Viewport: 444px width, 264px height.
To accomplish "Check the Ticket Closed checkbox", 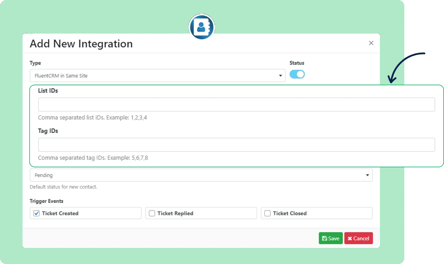I will (268, 213).
